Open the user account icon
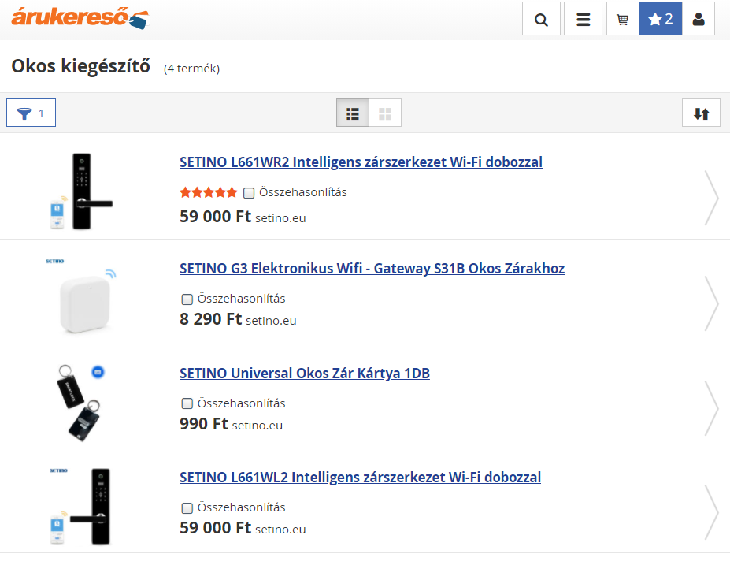The width and height of the screenshot is (730, 565). click(x=698, y=19)
